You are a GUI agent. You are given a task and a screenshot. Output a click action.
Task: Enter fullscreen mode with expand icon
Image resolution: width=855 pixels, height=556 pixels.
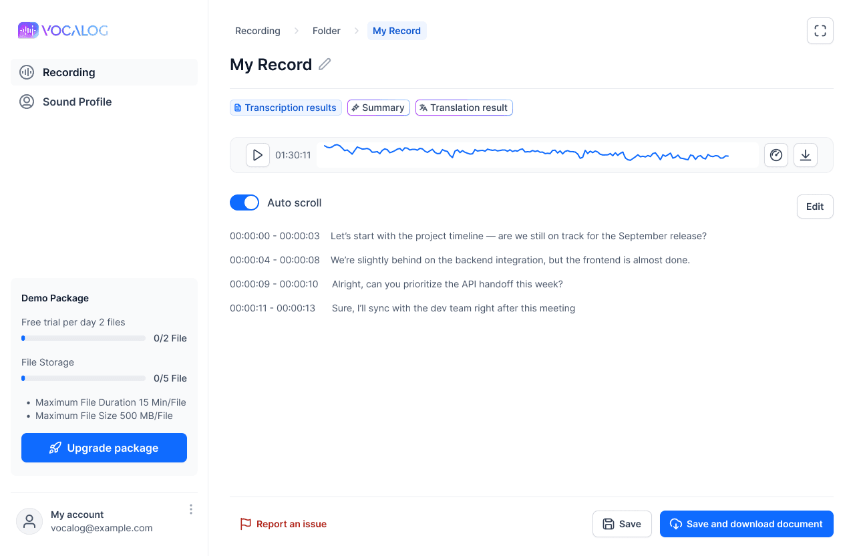pos(820,31)
